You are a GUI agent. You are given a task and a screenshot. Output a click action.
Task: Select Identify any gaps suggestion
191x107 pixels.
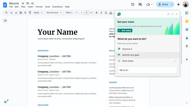pos(147,55)
